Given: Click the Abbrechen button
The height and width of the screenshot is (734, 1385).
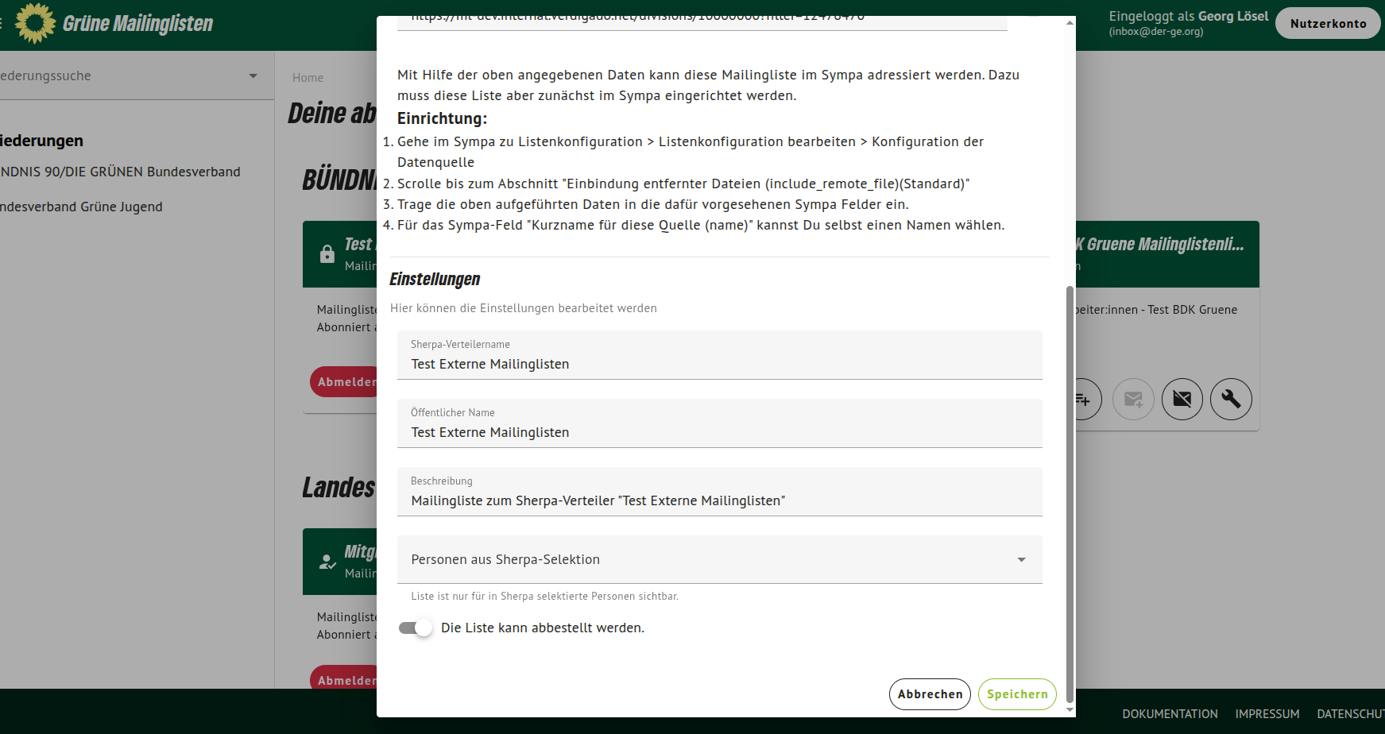Looking at the screenshot, I should point(930,694).
